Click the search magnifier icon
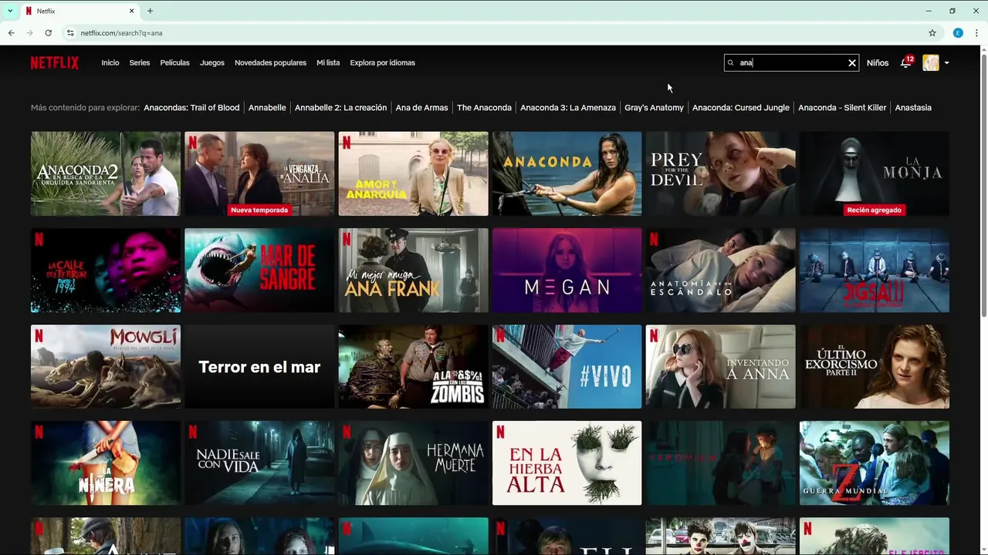Screen dimensions: 988x555 coord(730,63)
